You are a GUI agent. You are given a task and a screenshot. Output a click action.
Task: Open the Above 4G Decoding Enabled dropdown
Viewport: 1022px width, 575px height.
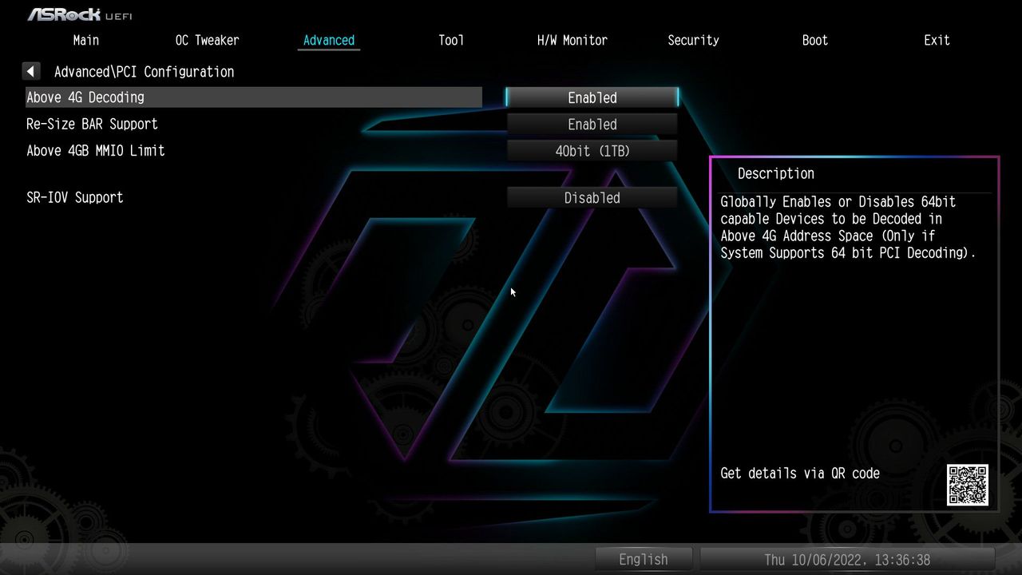click(x=592, y=97)
